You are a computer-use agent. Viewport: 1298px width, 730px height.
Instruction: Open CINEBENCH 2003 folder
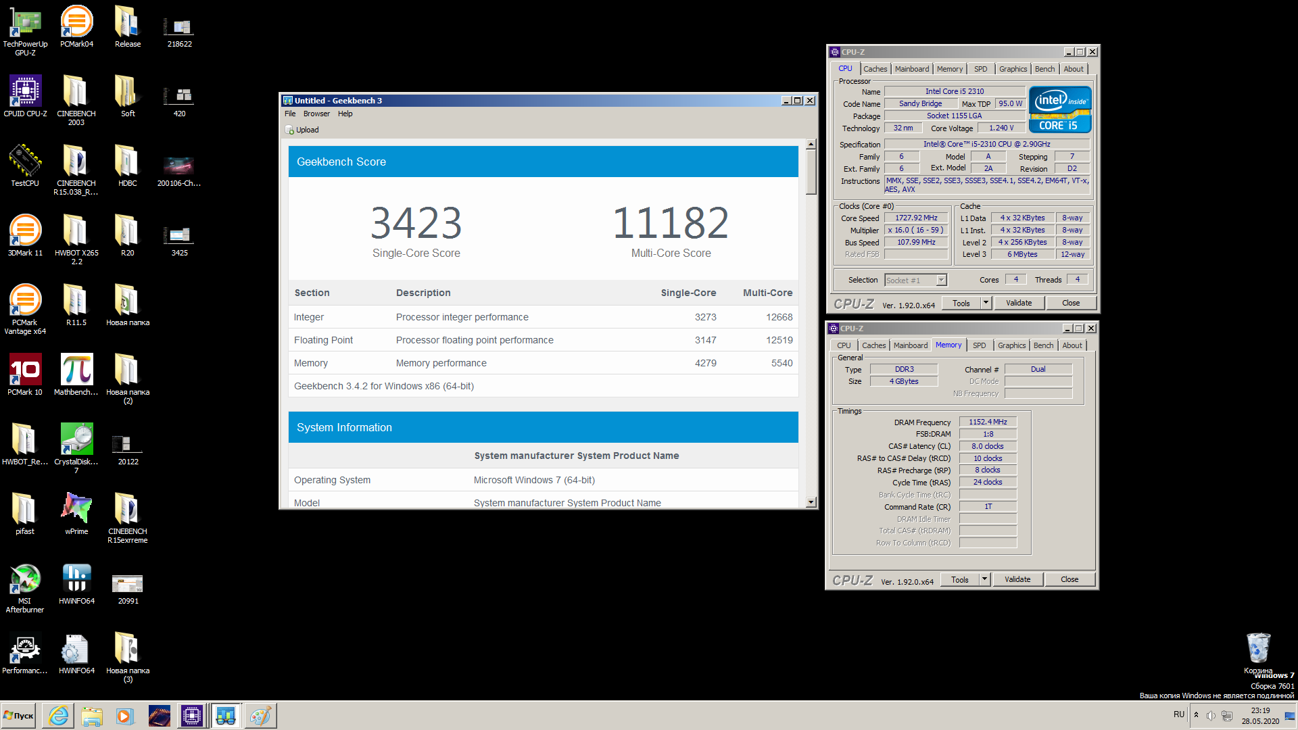pos(76,100)
